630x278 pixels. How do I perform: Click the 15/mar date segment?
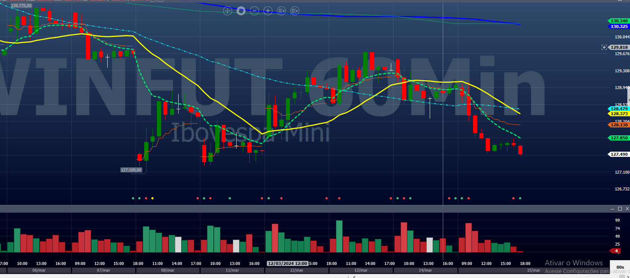534,270
